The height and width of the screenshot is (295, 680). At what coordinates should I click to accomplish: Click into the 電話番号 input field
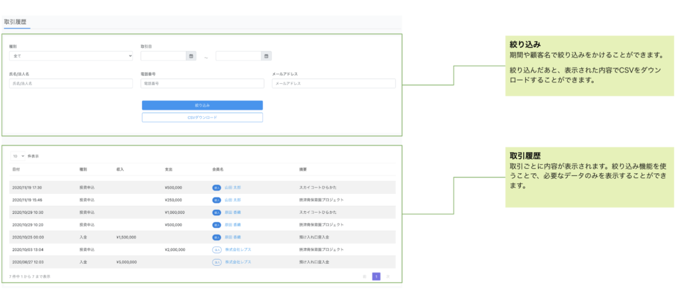click(x=203, y=84)
